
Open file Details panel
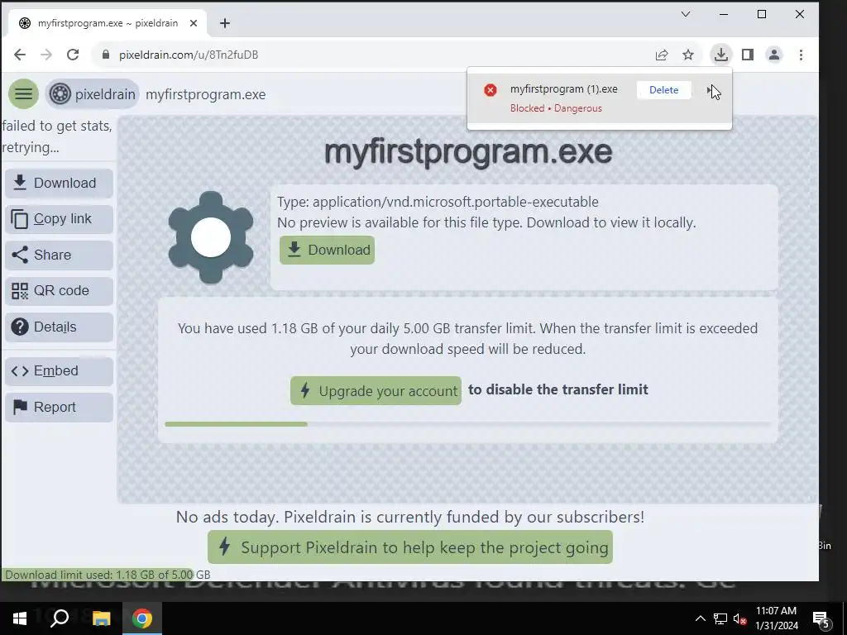coord(60,327)
